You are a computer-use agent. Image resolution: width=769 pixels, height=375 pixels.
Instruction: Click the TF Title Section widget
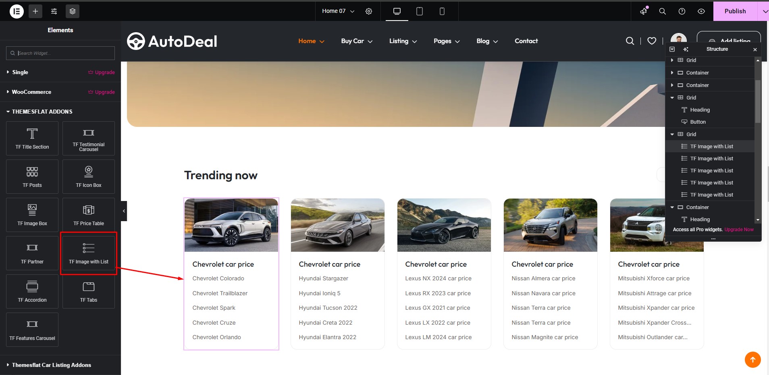tap(32, 138)
